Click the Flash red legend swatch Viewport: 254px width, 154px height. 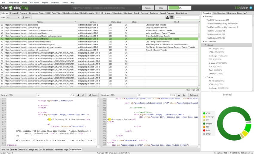click(x=204, y=131)
